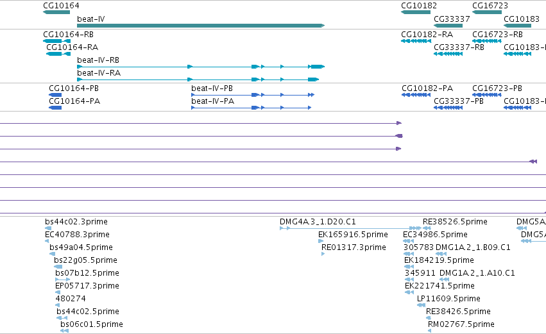Screen dimensions: 546x334
Task: Click the beat-IV-RA transcript line
Action: click(x=198, y=79)
